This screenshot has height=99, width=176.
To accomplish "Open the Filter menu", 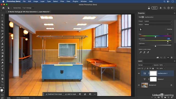I will [62, 1].
